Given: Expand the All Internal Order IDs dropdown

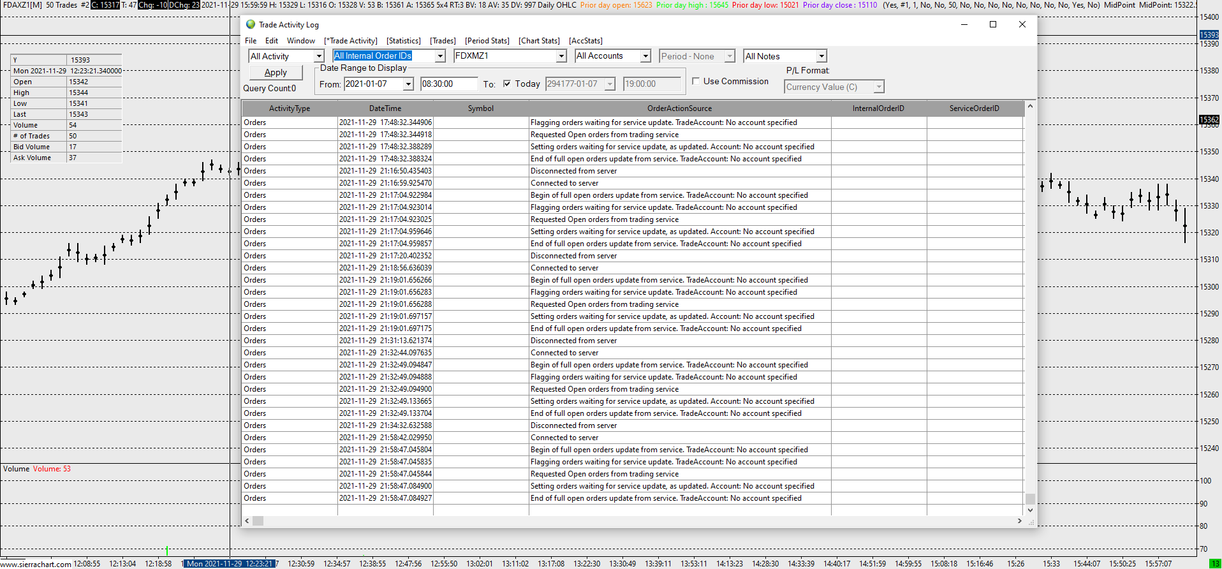Looking at the screenshot, I should click(440, 56).
